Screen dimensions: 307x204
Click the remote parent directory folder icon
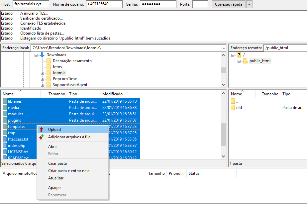[233, 101]
